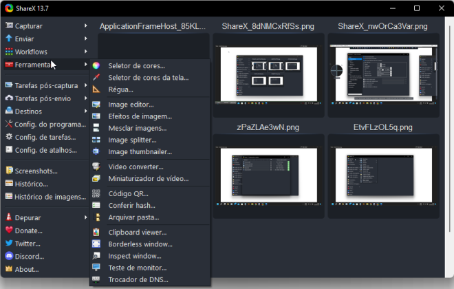Click the Image editor icon
This screenshot has height=289, width=454.
(96, 105)
